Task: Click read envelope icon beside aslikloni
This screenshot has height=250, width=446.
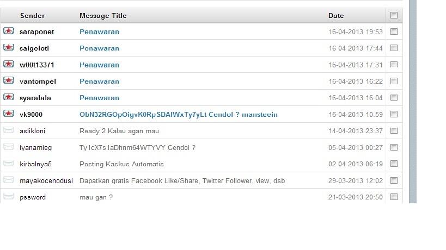Action: [8, 130]
